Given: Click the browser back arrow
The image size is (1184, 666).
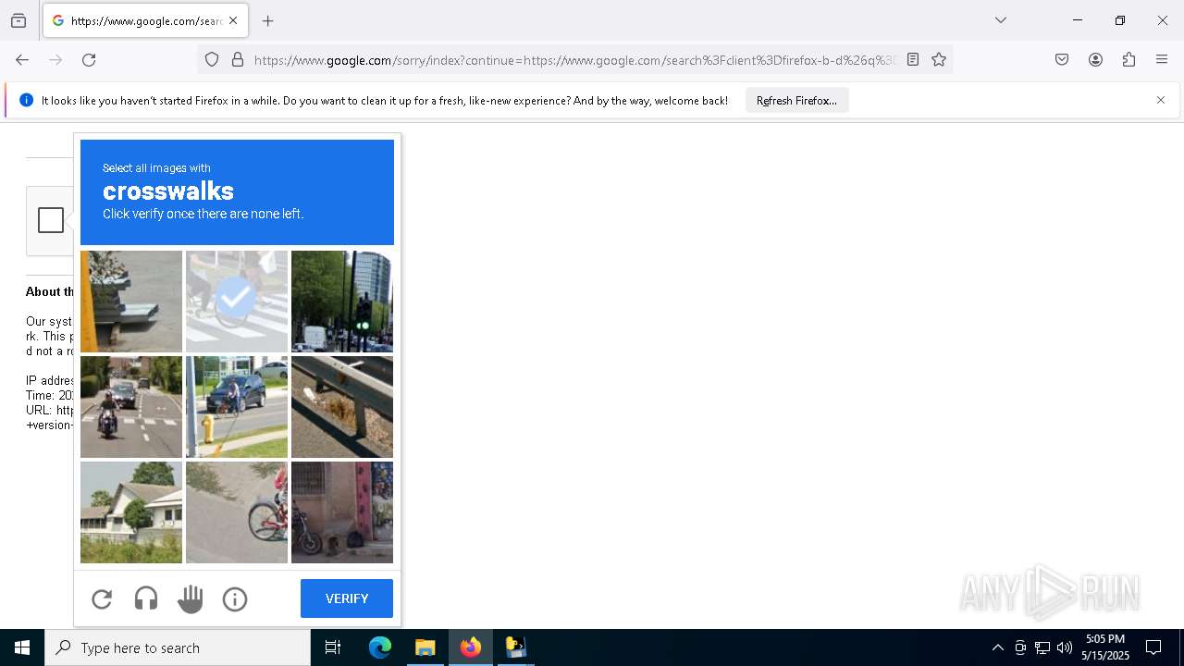Looking at the screenshot, I should 22,59.
